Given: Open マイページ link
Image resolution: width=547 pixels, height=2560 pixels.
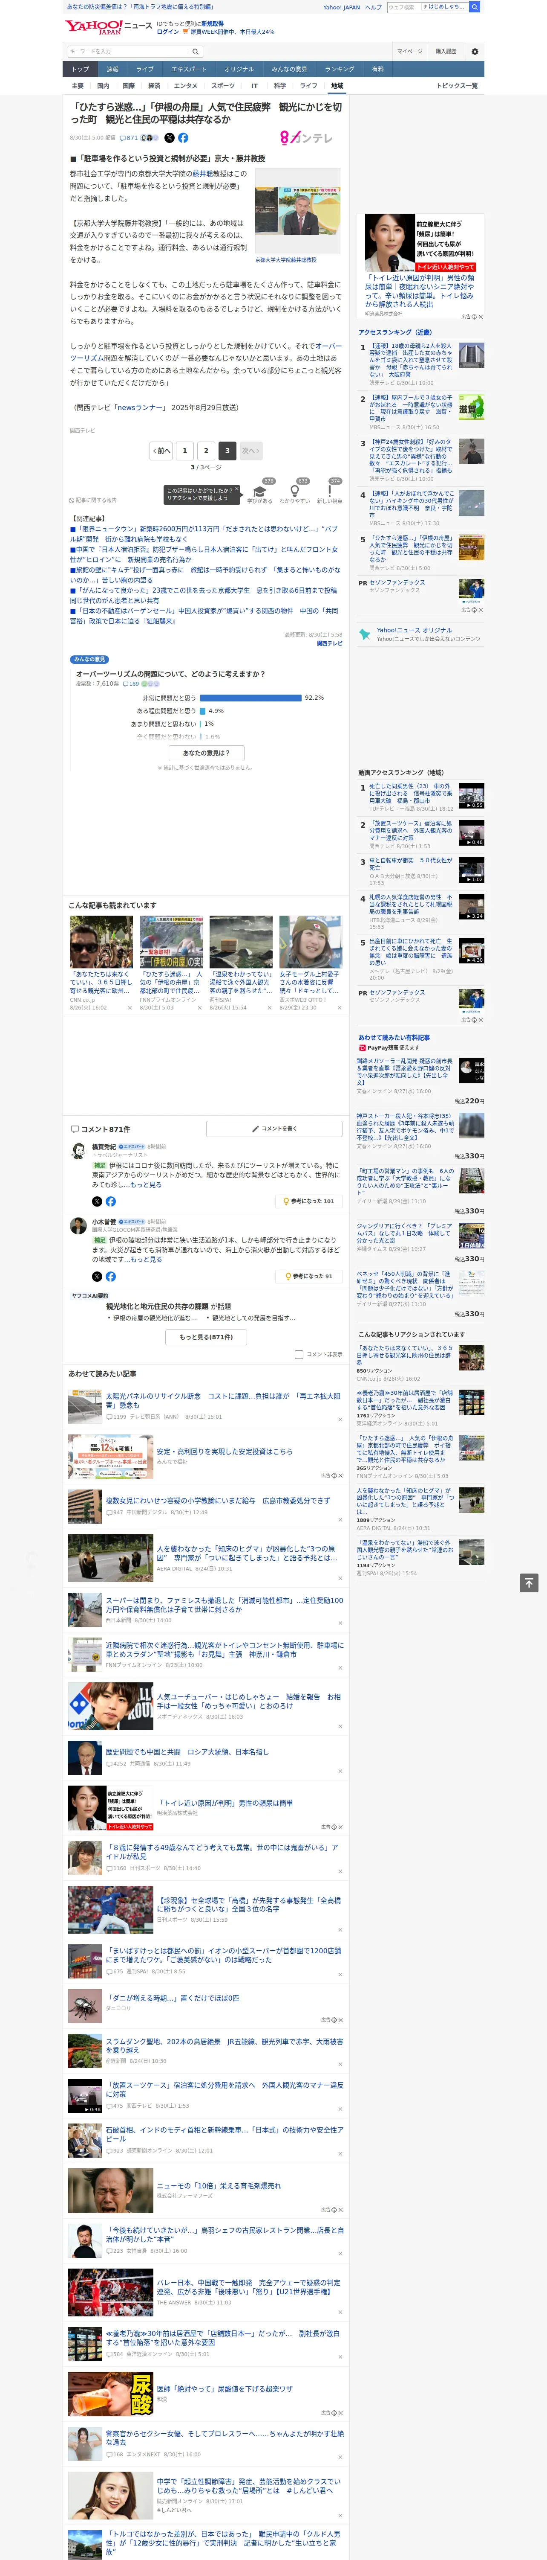Looking at the screenshot, I should (409, 51).
